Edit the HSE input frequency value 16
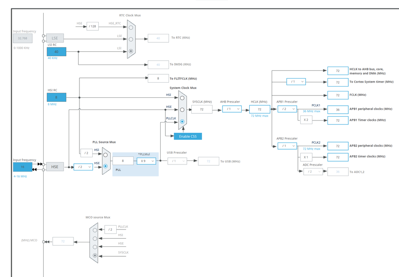Image resolution: width=399 pixels, height=277 pixels. coord(22,167)
